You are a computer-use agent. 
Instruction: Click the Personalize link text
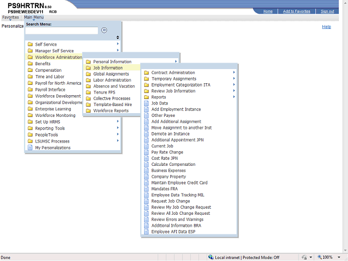click(13, 26)
